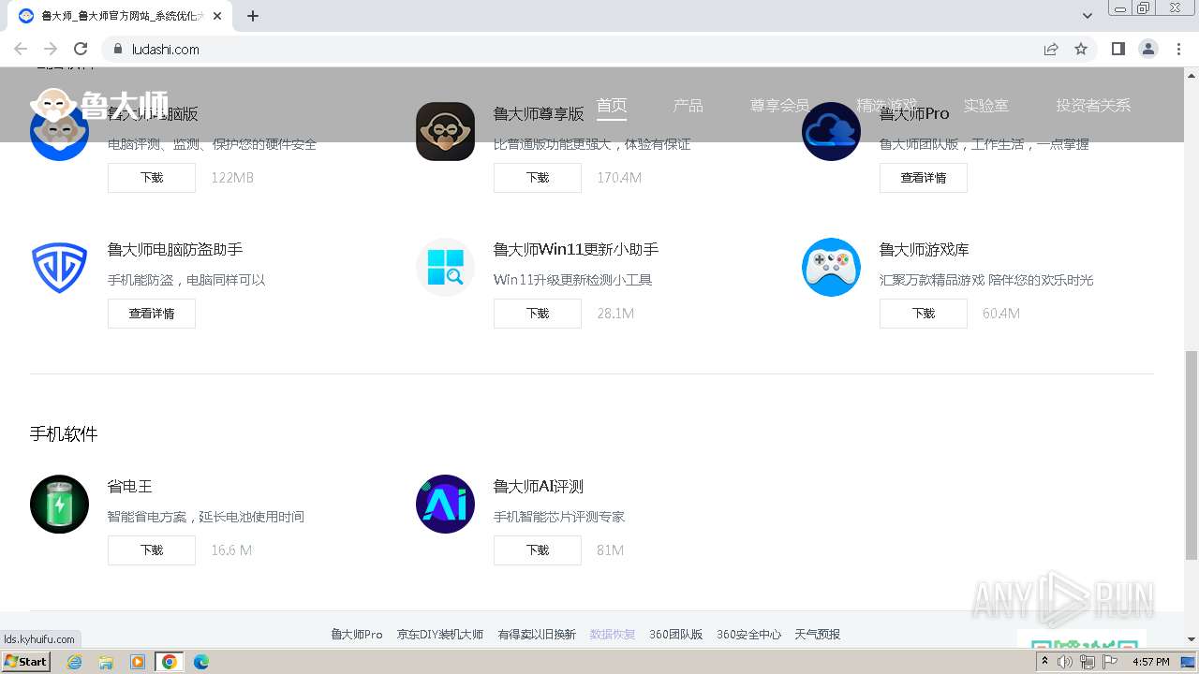Open the 实验室 navigation item
This screenshot has height=674, width=1199.
click(x=986, y=106)
